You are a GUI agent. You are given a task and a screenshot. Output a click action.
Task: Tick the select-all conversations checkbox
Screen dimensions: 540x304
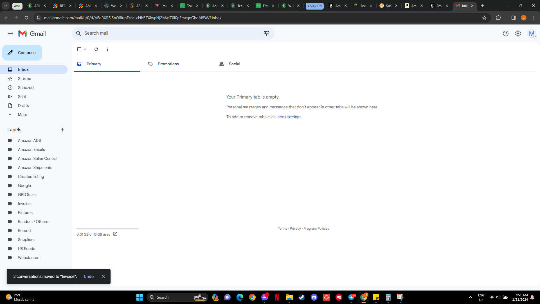tap(79, 49)
